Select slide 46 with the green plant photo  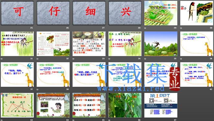pyautogui.click(x=125, y=105)
